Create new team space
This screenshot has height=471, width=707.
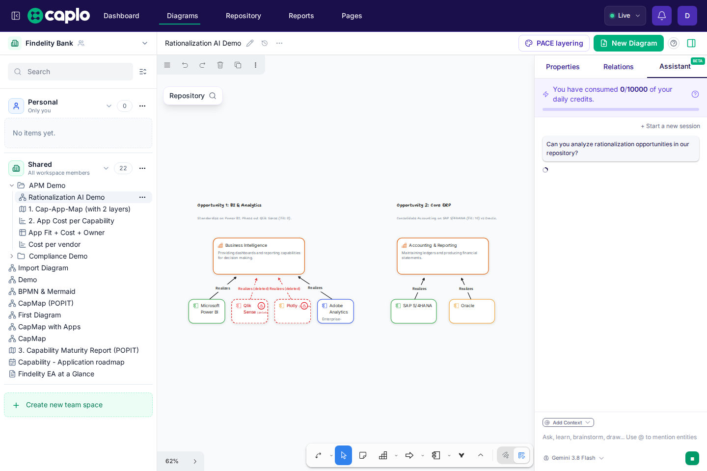coord(78,405)
